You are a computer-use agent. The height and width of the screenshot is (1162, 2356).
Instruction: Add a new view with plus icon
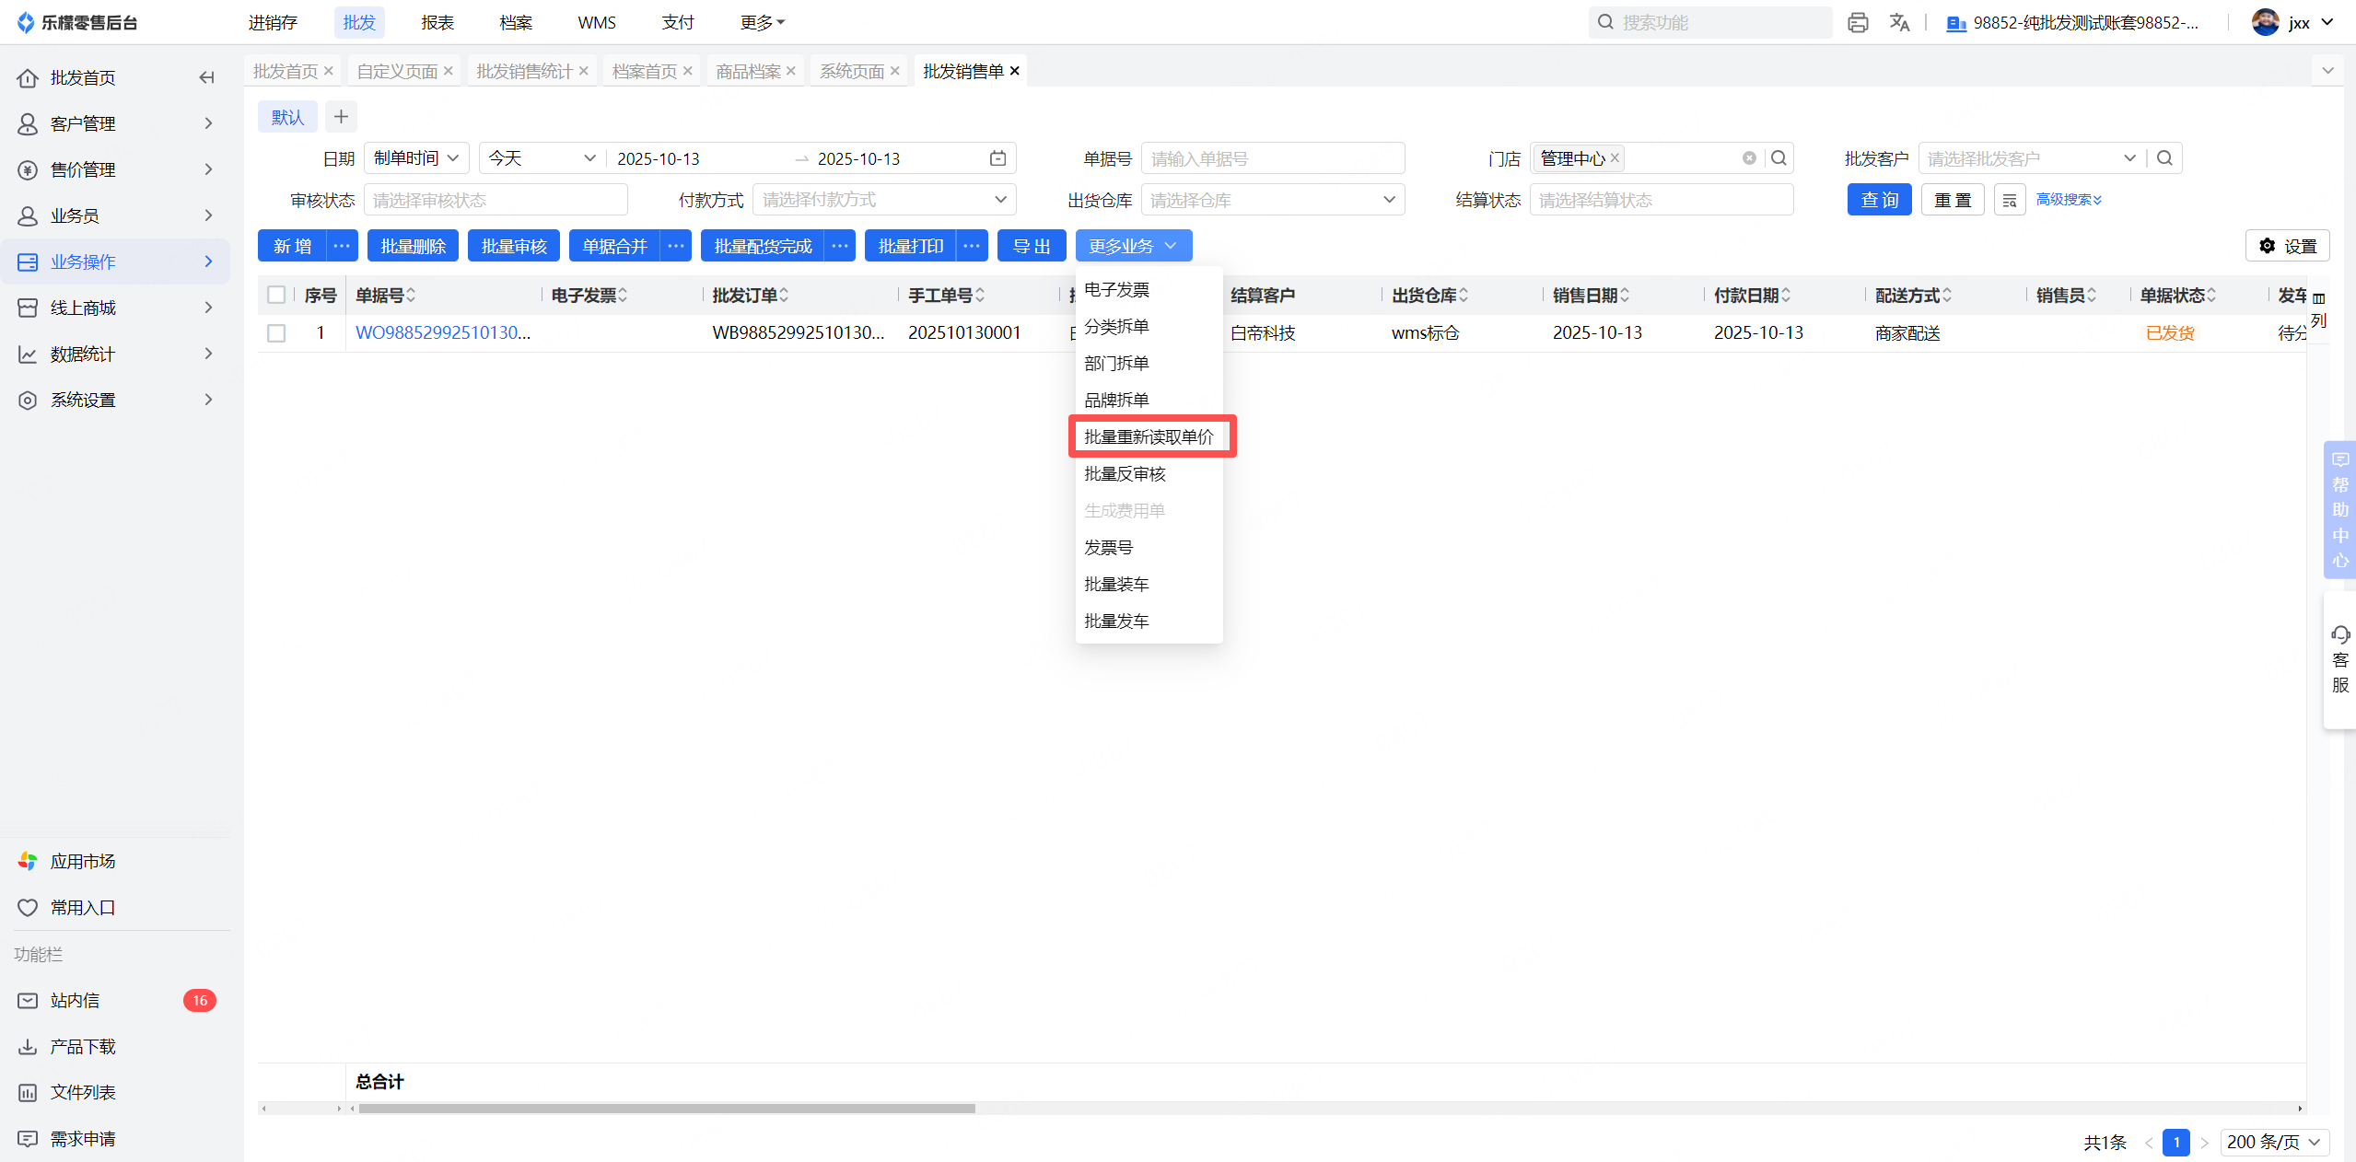[x=341, y=117]
